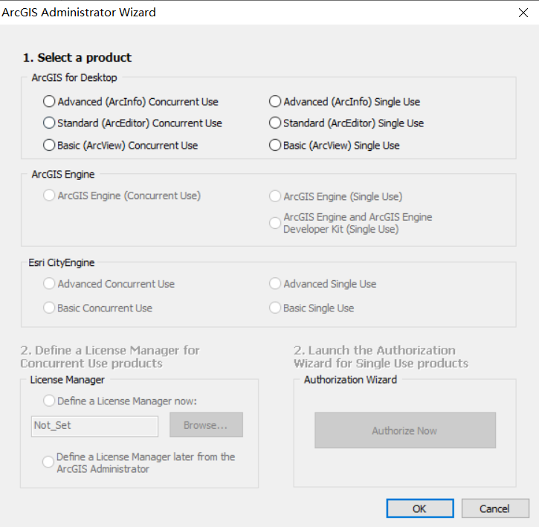This screenshot has height=527, width=539.
Task: Confirm with the OK button
Action: point(420,508)
